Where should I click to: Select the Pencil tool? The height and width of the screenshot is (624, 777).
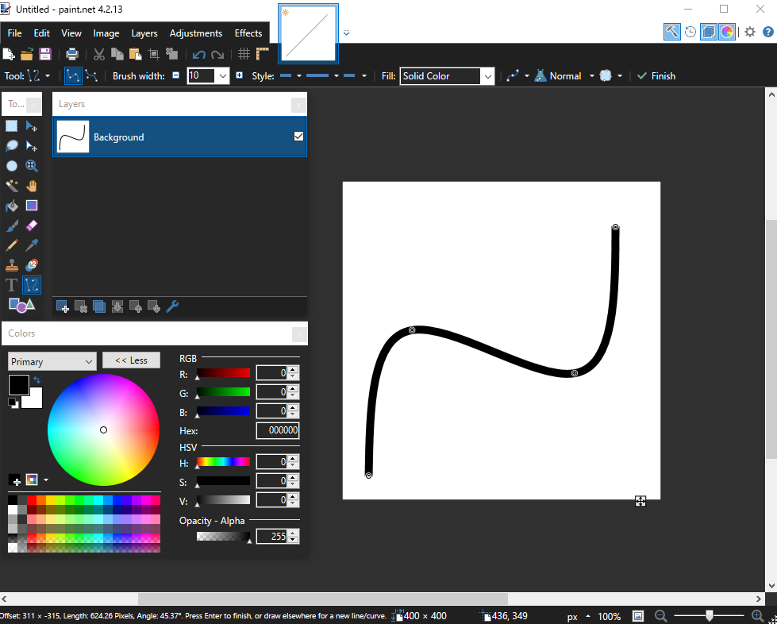tap(11, 245)
